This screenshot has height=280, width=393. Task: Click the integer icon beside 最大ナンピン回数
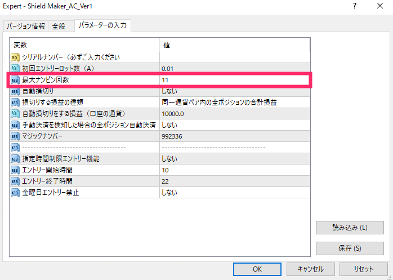coord(15,80)
